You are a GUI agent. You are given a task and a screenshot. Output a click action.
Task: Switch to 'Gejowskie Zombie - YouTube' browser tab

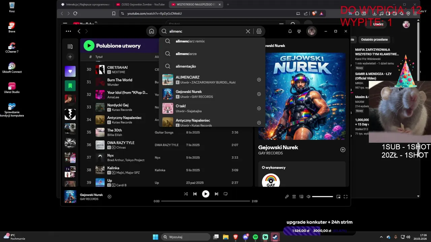point(140,4)
